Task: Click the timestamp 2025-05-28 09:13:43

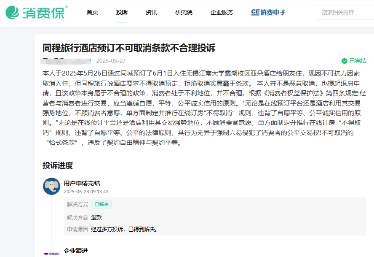Action: coord(86,192)
